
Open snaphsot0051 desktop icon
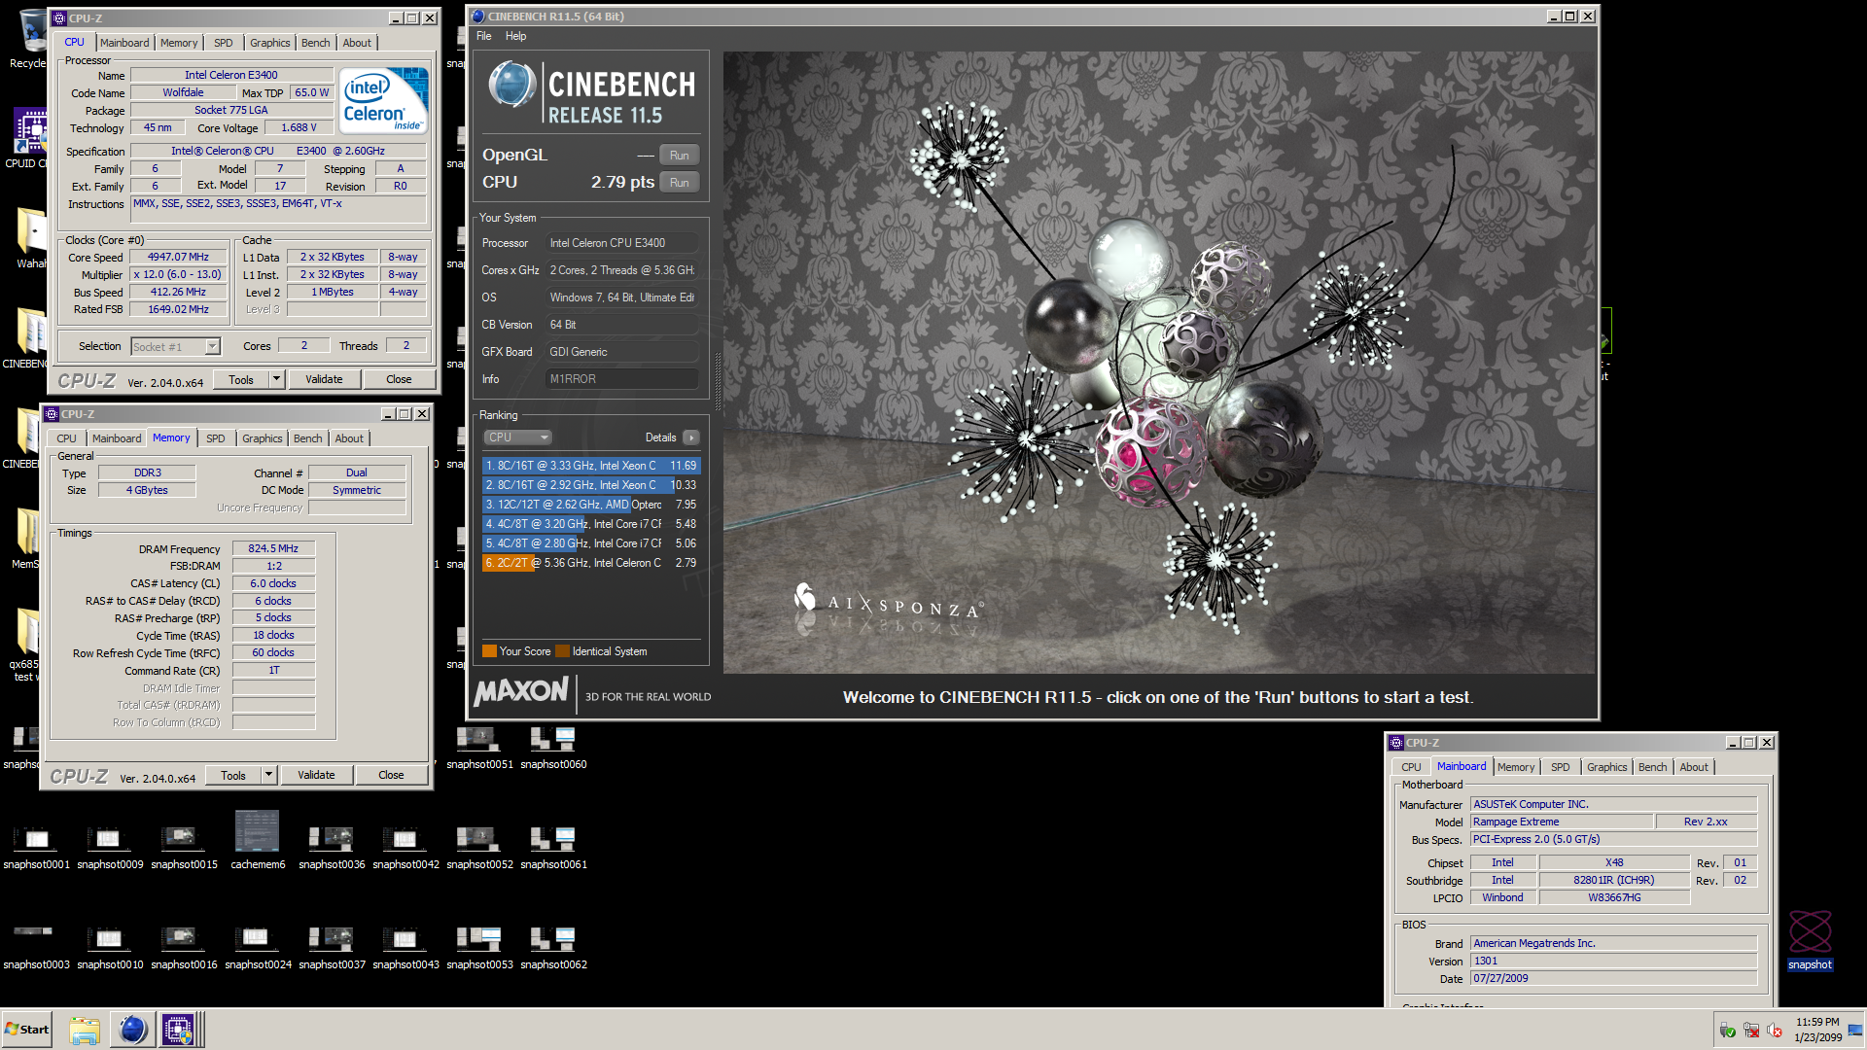pos(479,747)
